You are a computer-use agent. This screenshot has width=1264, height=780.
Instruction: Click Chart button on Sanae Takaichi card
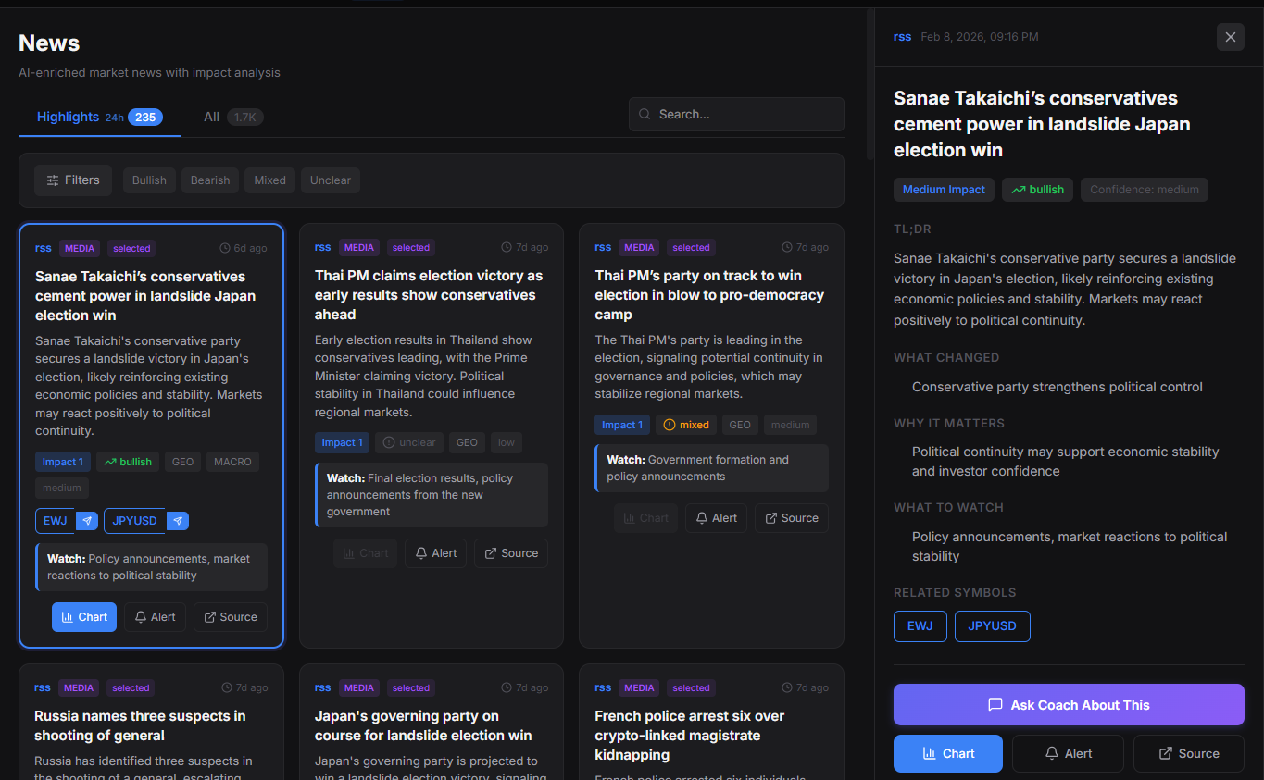(84, 617)
